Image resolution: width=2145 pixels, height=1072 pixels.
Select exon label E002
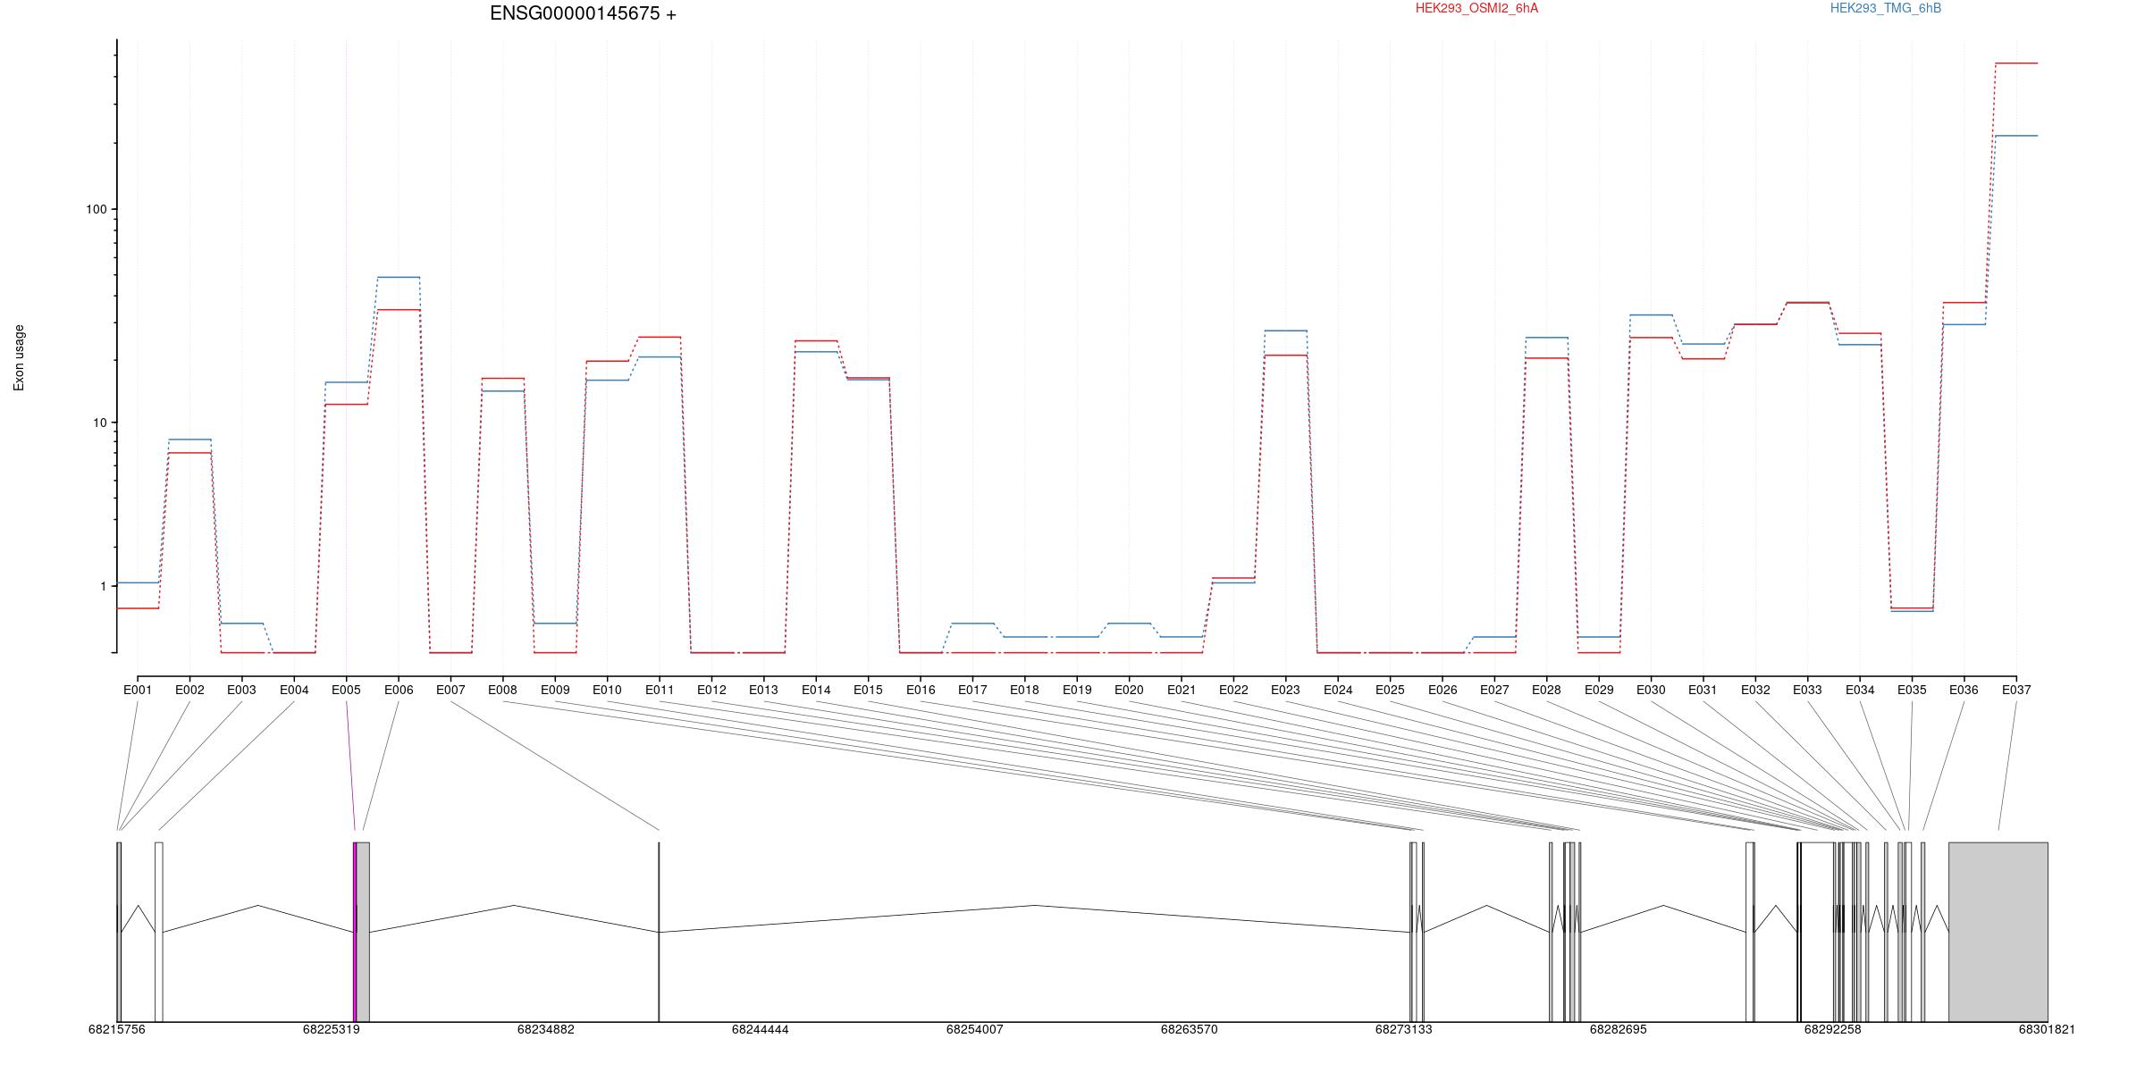[189, 691]
